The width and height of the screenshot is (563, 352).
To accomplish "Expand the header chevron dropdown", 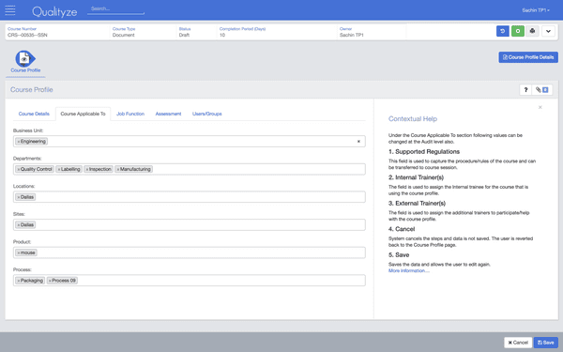I will [548, 31].
